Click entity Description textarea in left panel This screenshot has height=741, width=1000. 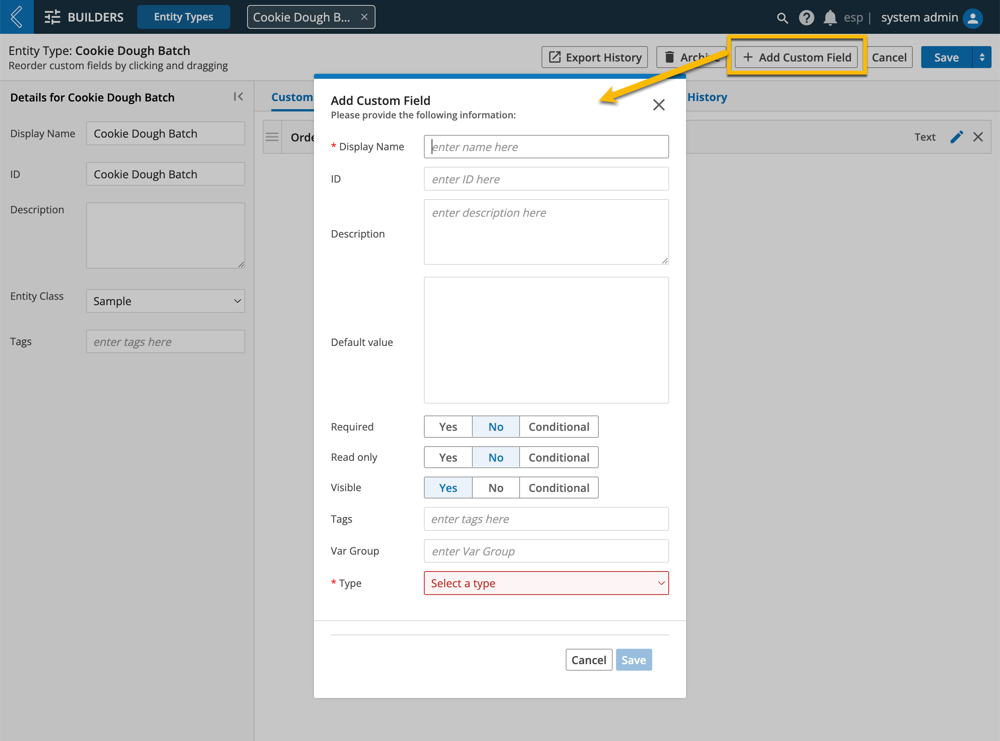click(166, 236)
